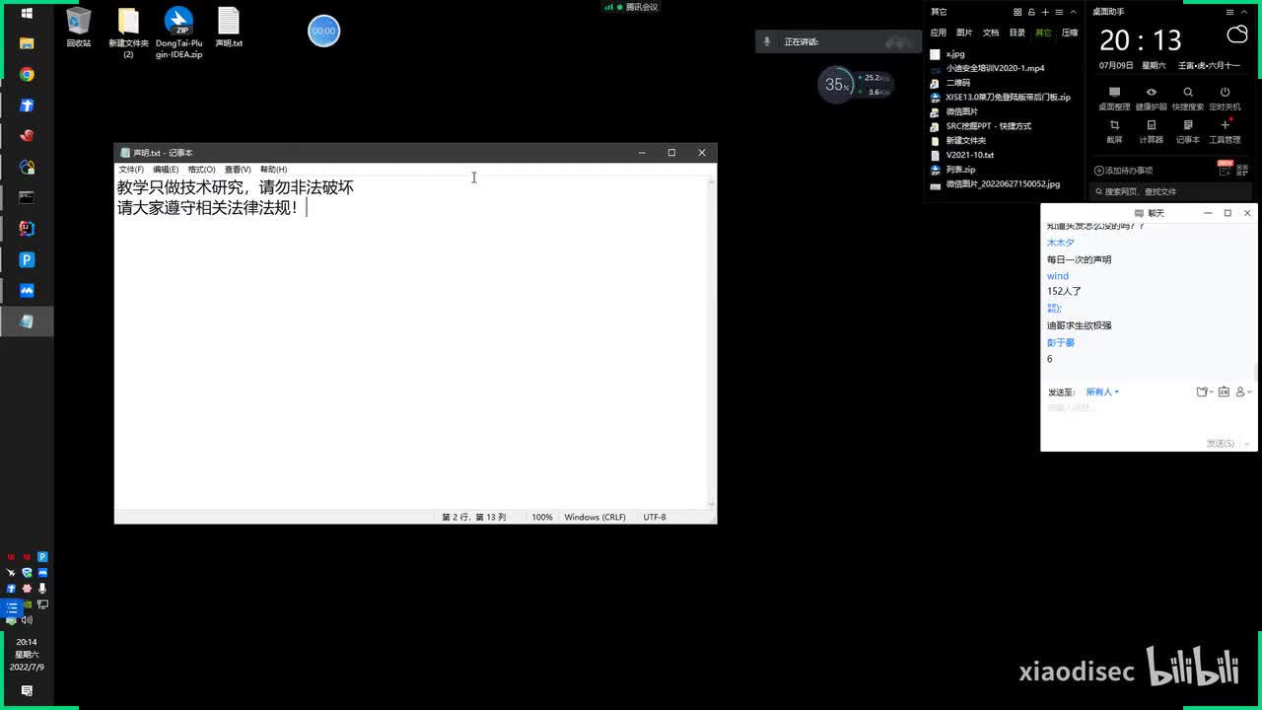Open 列表.zip in the file list

click(x=952, y=170)
